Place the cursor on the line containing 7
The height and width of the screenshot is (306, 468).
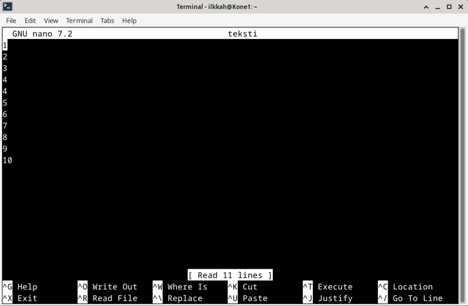pyautogui.click(x=5, y=126)
